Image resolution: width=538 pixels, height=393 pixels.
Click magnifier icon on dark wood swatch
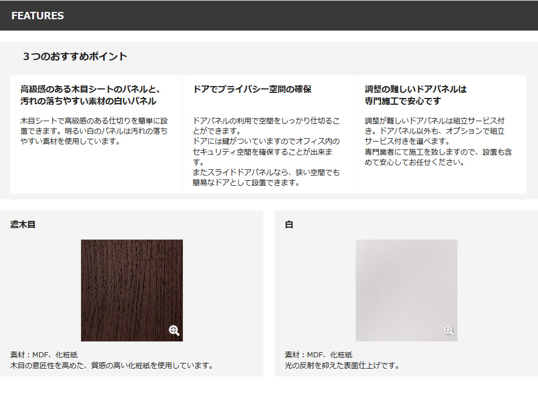pyautogui.click(x=174, y=331)
